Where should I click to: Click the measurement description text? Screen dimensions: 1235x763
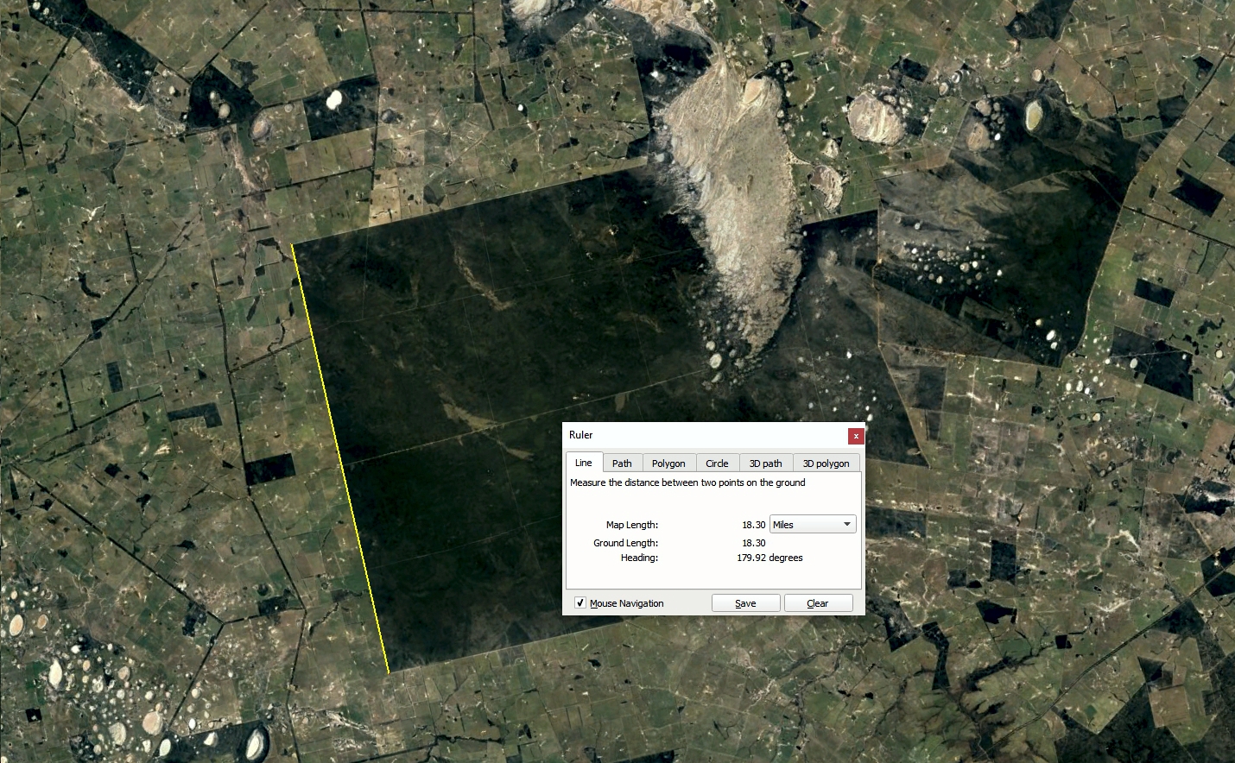point(687,482)
